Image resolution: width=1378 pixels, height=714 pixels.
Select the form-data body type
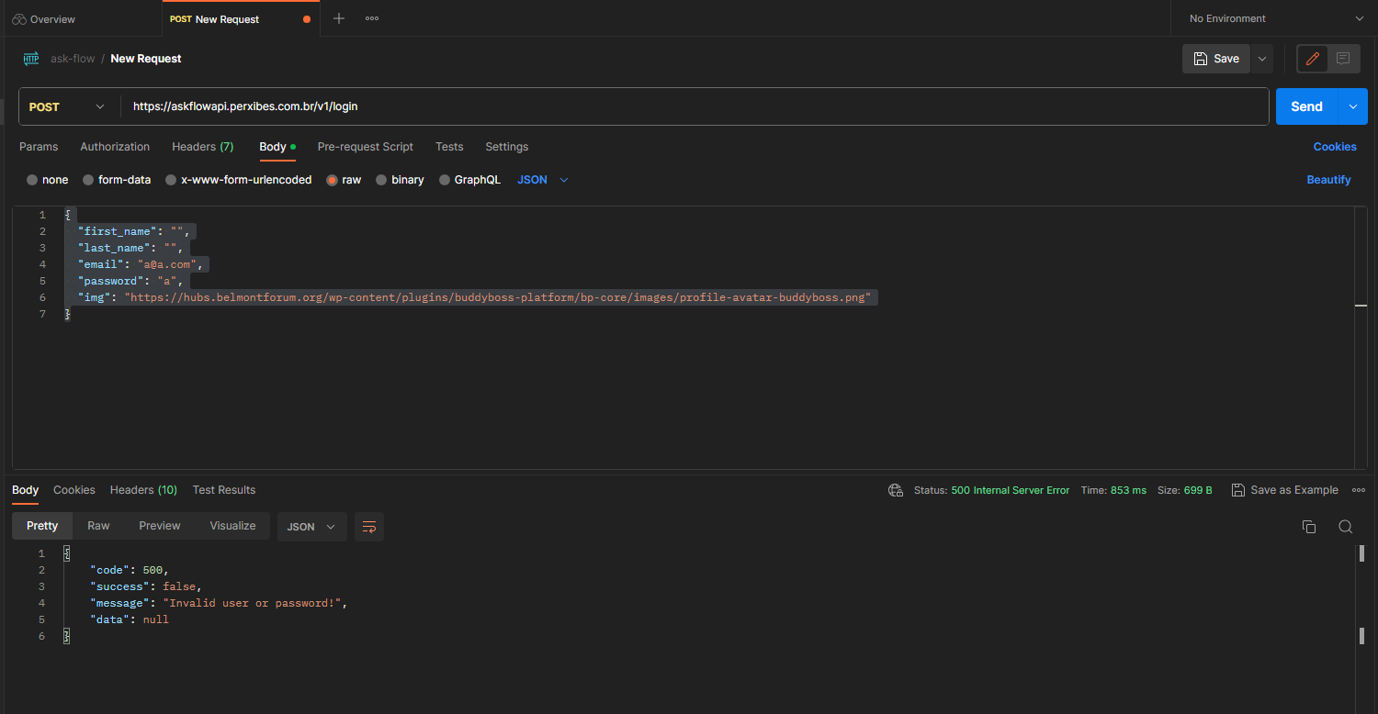coord(117,179)
